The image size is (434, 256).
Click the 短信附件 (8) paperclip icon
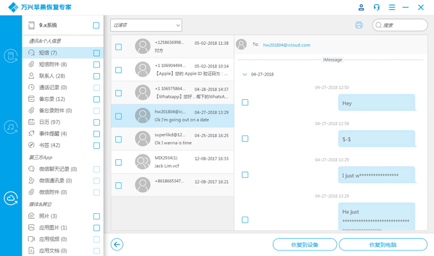32,64
